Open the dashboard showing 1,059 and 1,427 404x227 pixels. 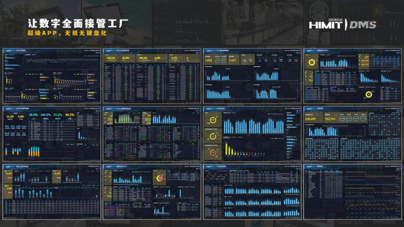[x=252, y=76]
